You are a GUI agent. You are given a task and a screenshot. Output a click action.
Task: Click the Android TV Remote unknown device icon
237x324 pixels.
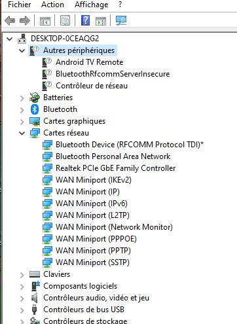click(46, 62)
